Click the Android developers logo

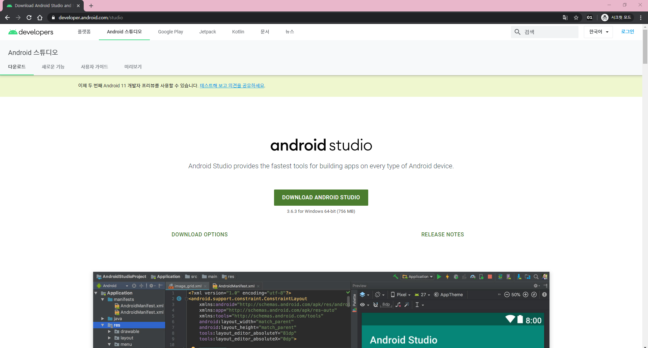point(31,32)
